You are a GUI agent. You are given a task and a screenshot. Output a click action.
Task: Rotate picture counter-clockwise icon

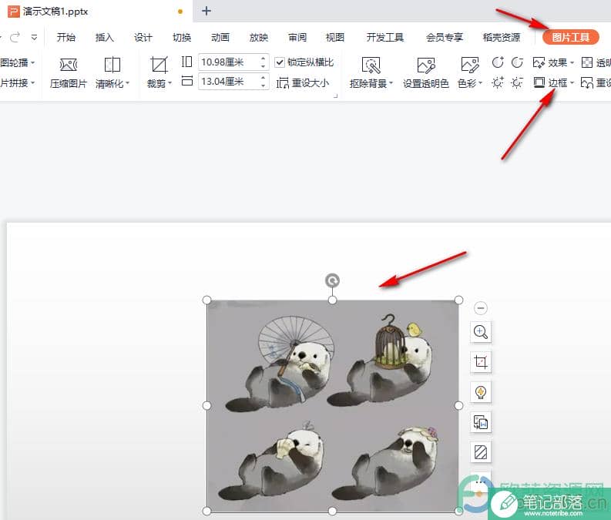[517, 62]
